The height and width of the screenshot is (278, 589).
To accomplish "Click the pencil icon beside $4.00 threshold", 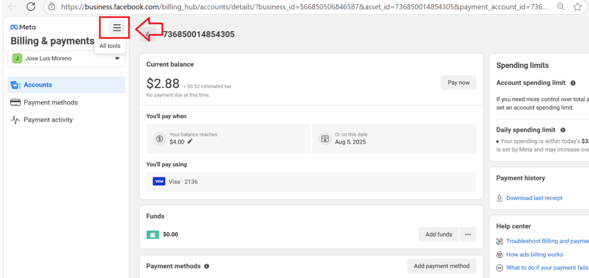I will (190, 141).
